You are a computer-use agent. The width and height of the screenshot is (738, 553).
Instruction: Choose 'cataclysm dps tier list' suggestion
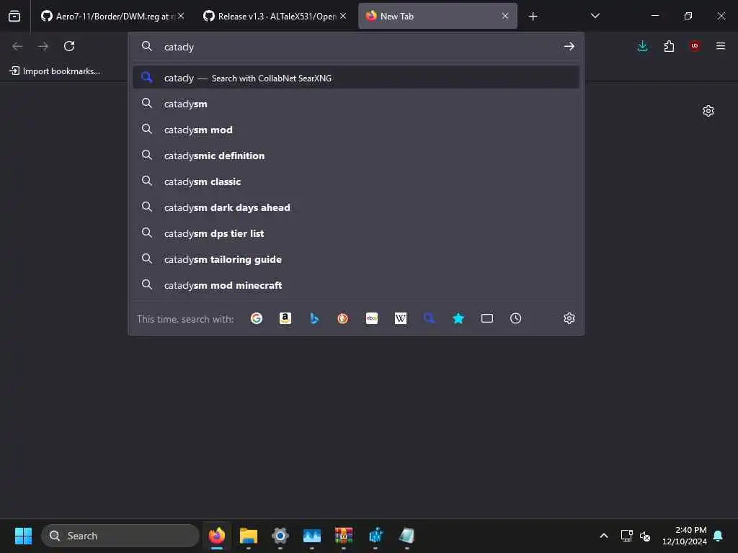(x=356, y=233)
